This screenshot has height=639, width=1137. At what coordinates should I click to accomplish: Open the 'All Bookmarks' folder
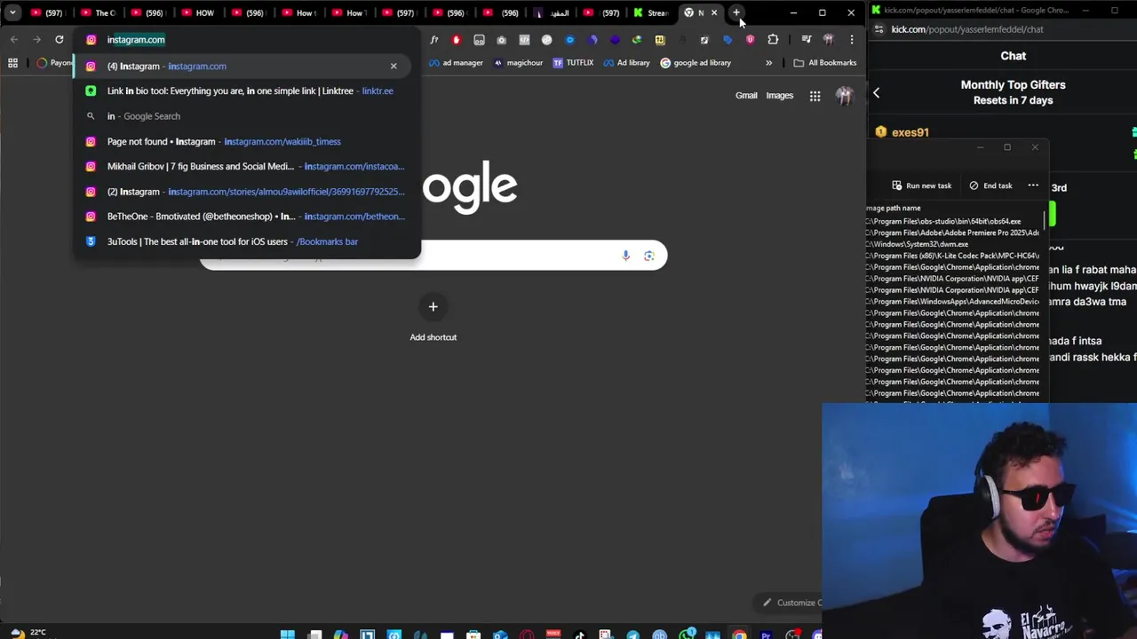(x=825, y=63)
